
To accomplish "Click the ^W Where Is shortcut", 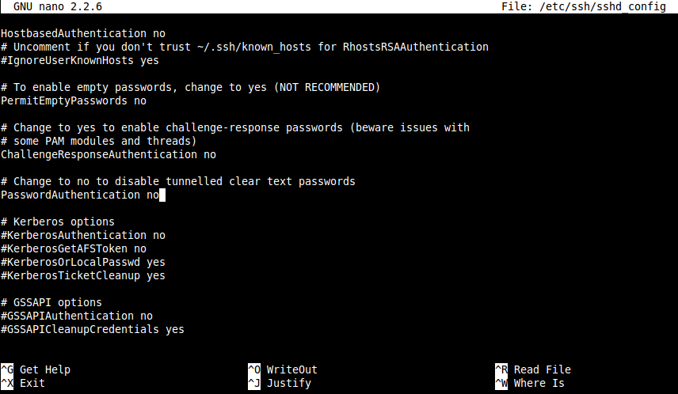I will [530, 383].
